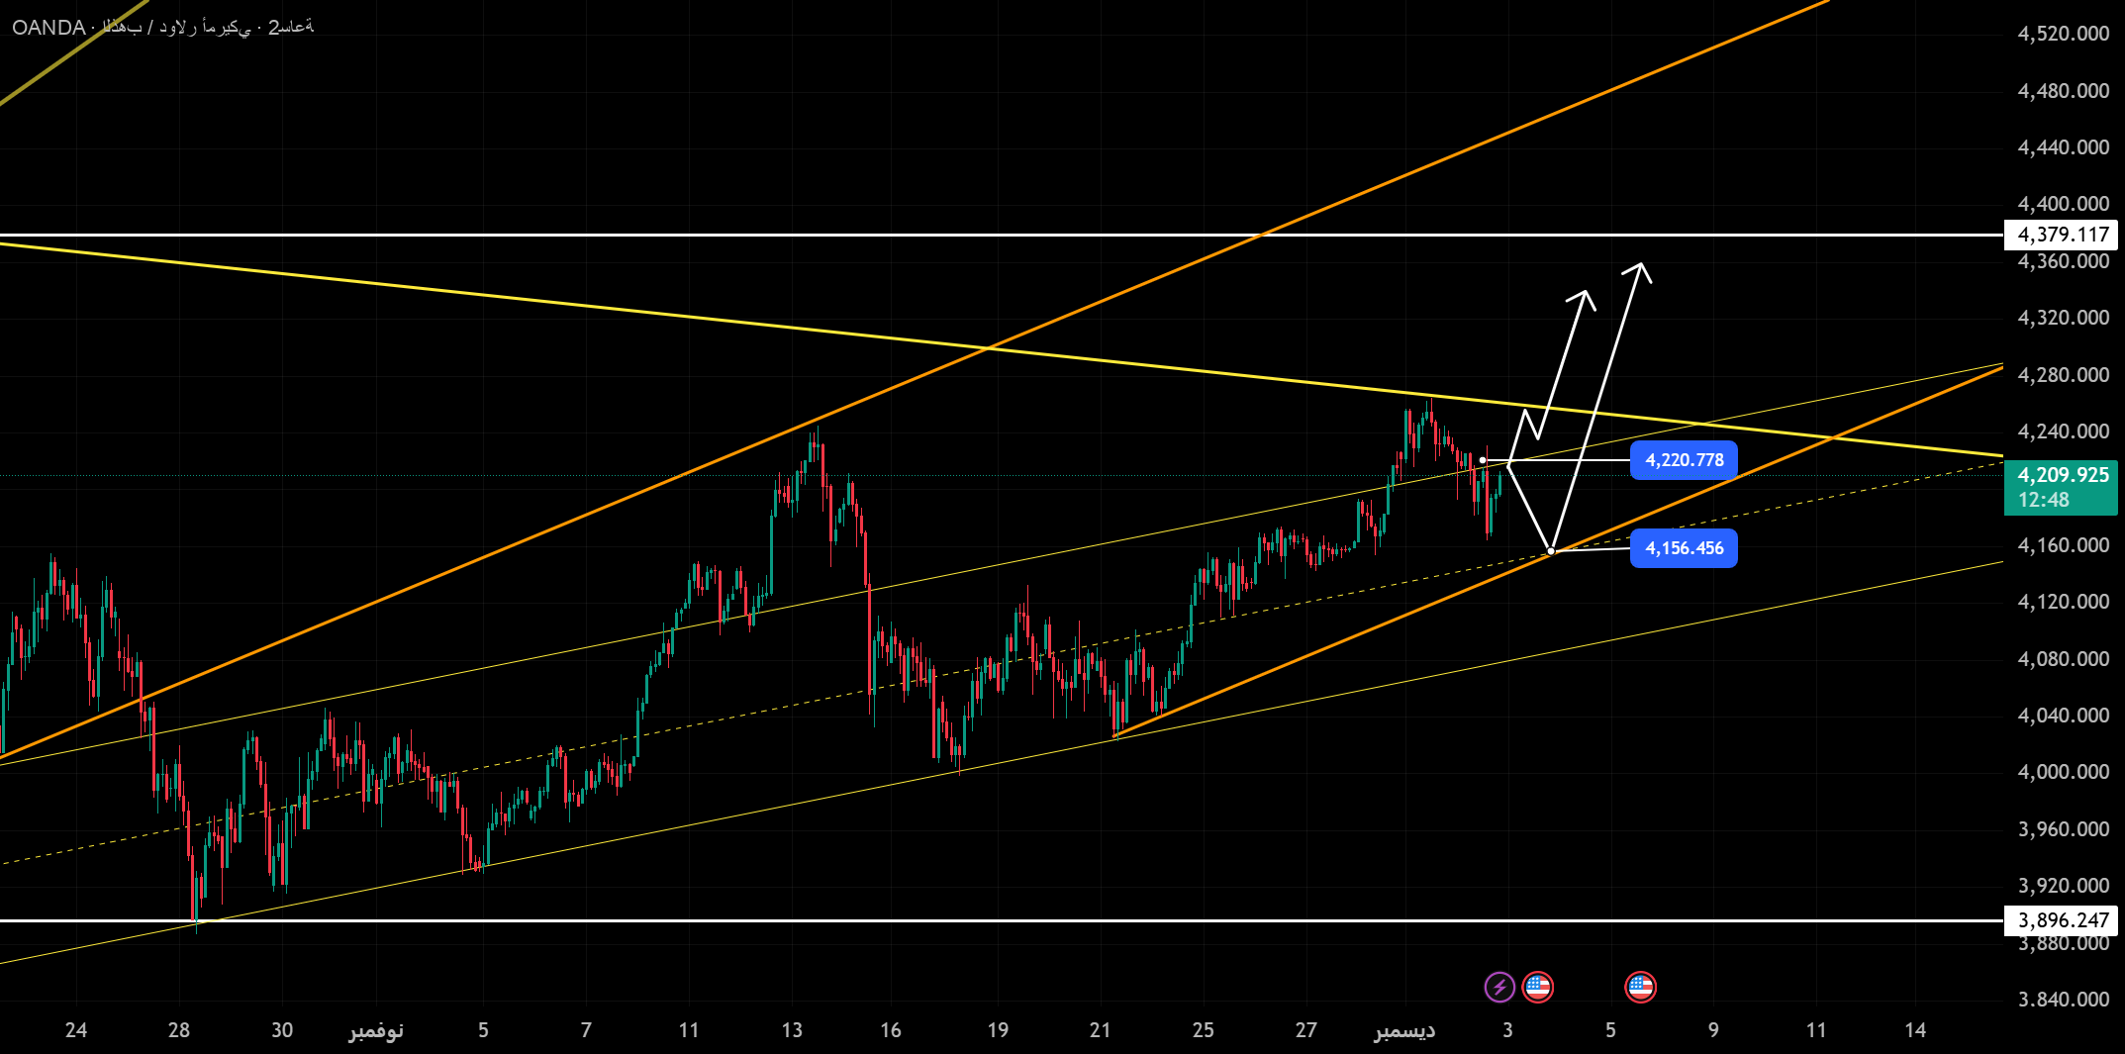The width and height of the screenshot is (2125, 1054).
Task: Click the 2-hour interval text in chart title
Action: point(291,28)
